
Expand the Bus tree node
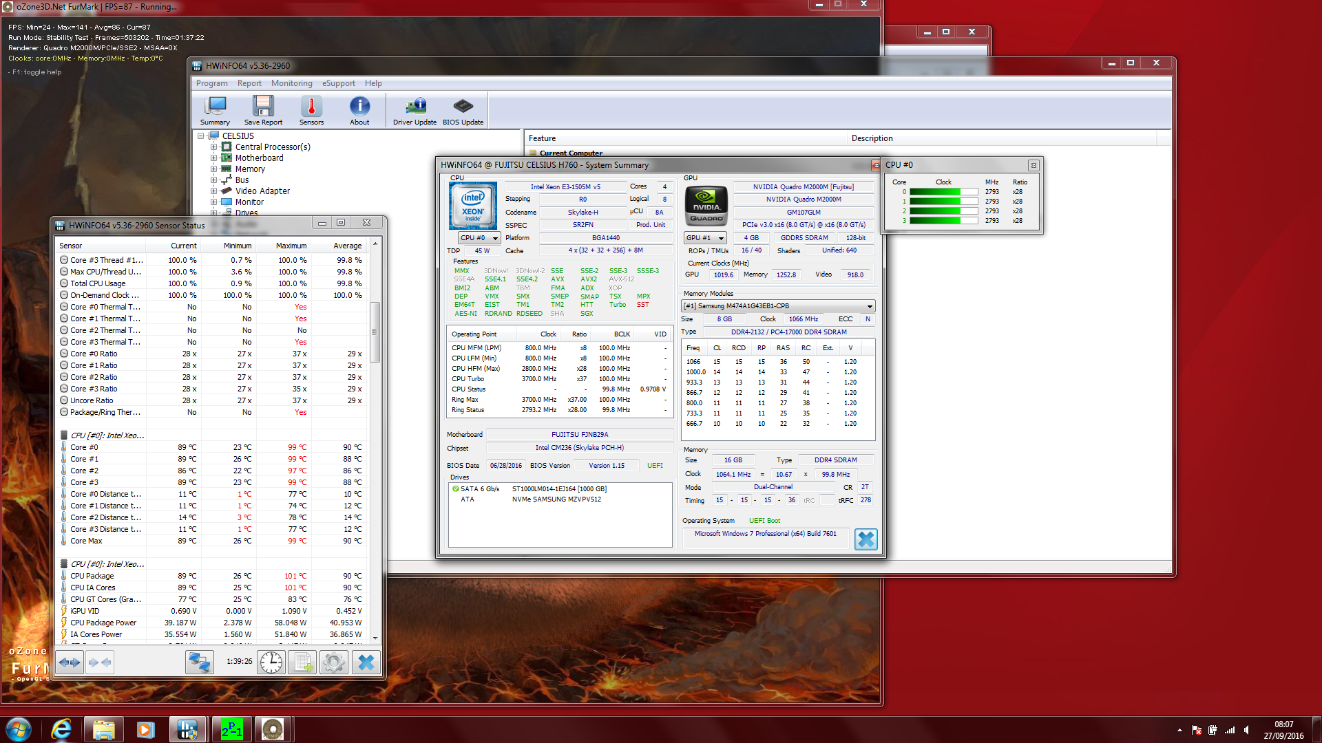213,180
